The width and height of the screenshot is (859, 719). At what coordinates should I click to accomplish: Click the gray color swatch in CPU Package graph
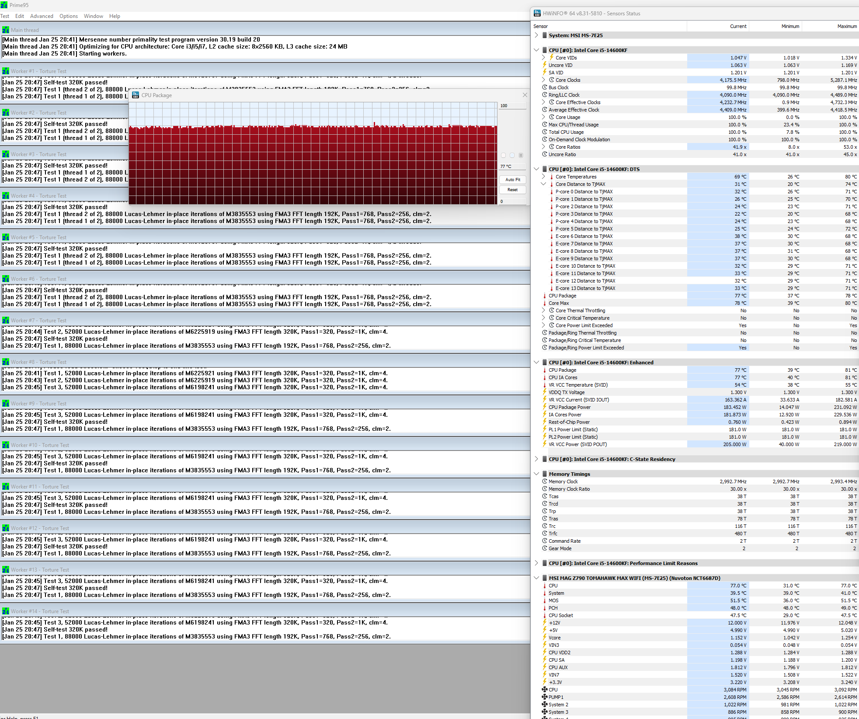point(521,155)
